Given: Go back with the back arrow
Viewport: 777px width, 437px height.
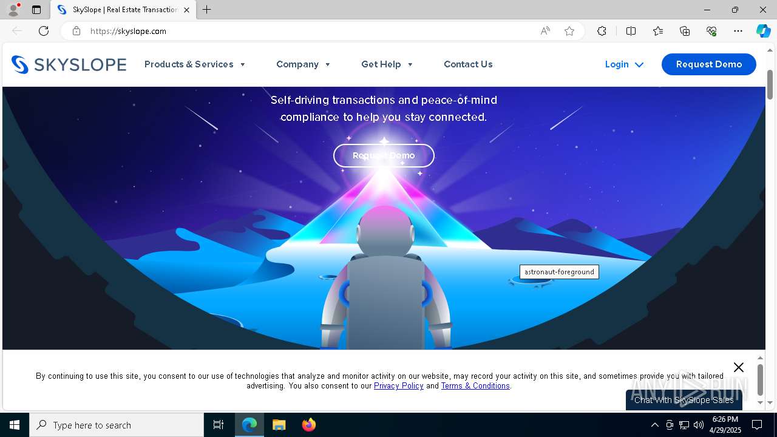Looking at the screenshot, I should pos(17,31).
